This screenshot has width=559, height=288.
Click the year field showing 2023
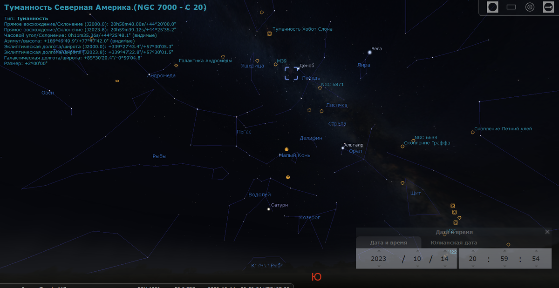pyautogui.click(x=379, y=259)
